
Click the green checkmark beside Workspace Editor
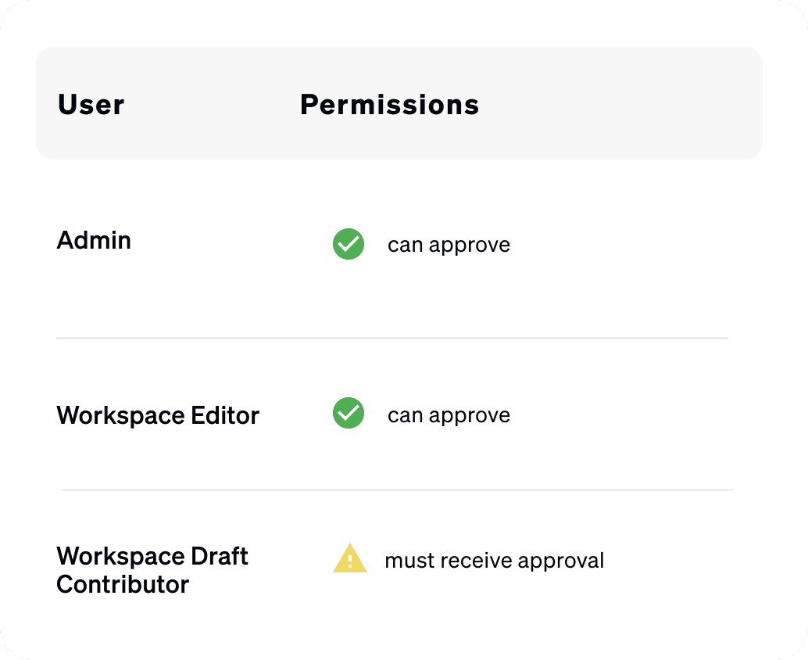point(349,414)
